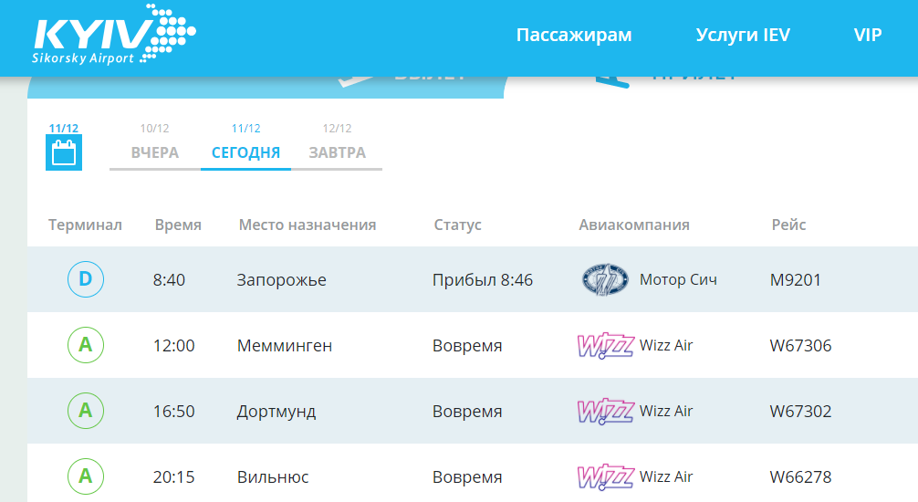918x502 pixels.
Task: Open the calendar date picker icon
Action: 64,152
